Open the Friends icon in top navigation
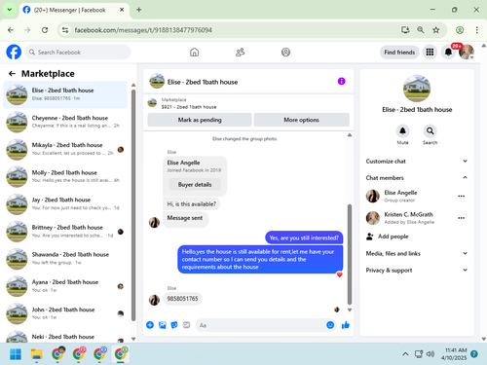The image size is (487, 365). 240,52
